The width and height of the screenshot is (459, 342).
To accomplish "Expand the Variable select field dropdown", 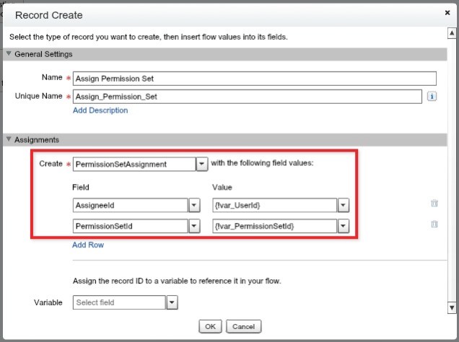I will (x=172, y=303).
